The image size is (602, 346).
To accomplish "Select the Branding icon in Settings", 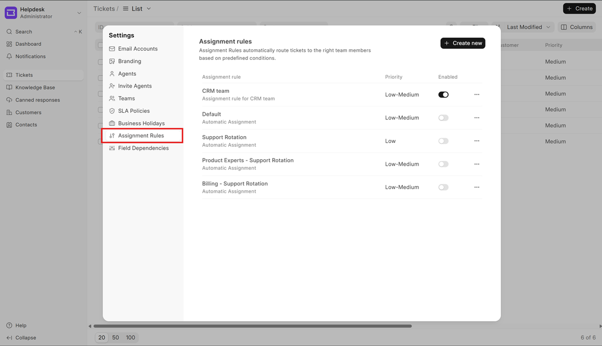I will pos(112,61).
